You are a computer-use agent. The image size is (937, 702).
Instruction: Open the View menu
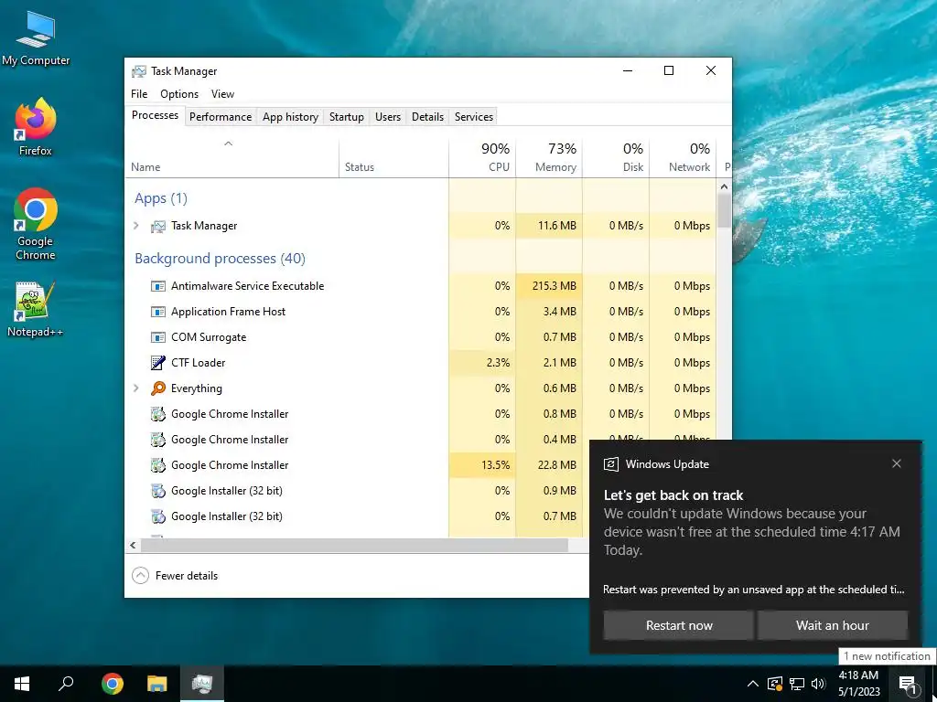(222, 94)
